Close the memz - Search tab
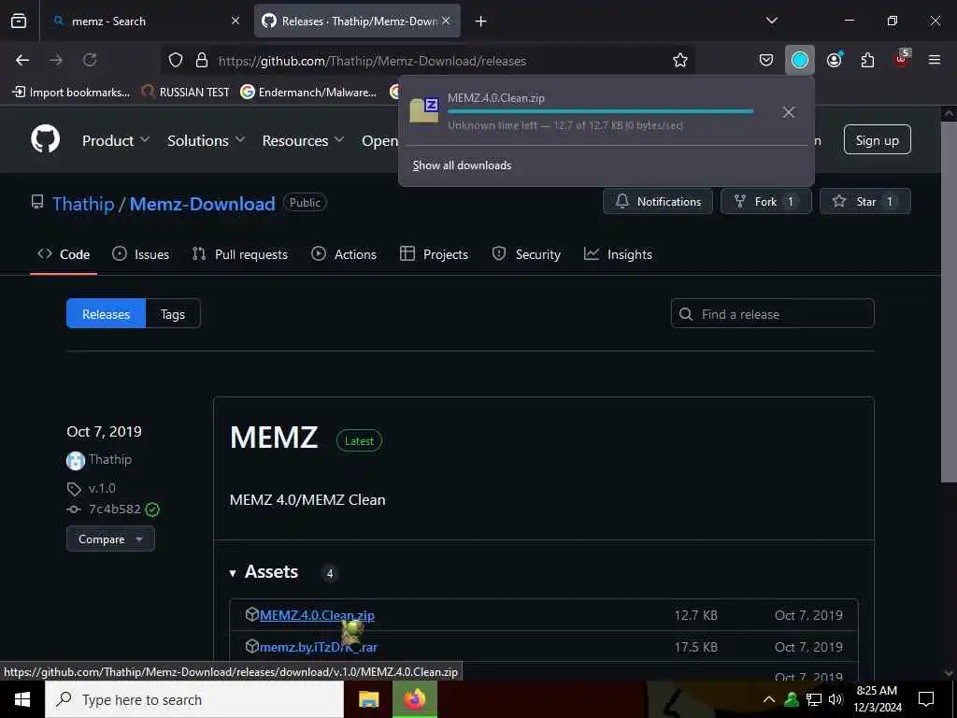957x718 pixels. click(235, 21)
